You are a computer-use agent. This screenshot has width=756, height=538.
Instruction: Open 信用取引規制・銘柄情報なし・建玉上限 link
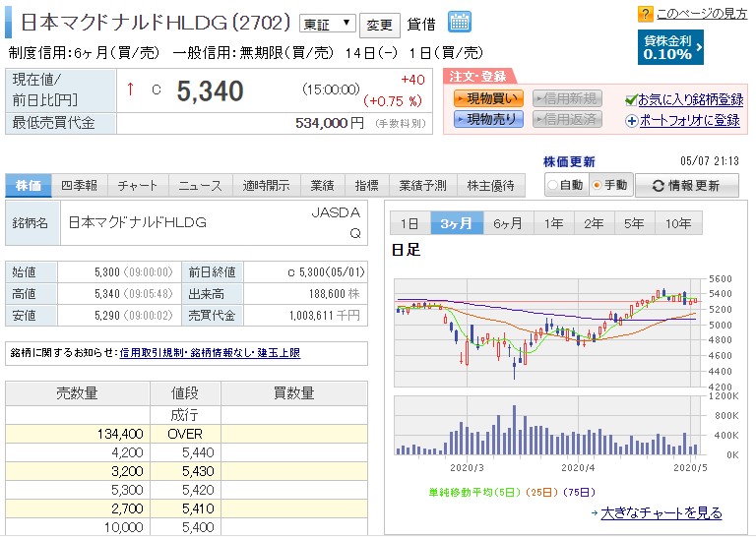click(x=210, y=353)
